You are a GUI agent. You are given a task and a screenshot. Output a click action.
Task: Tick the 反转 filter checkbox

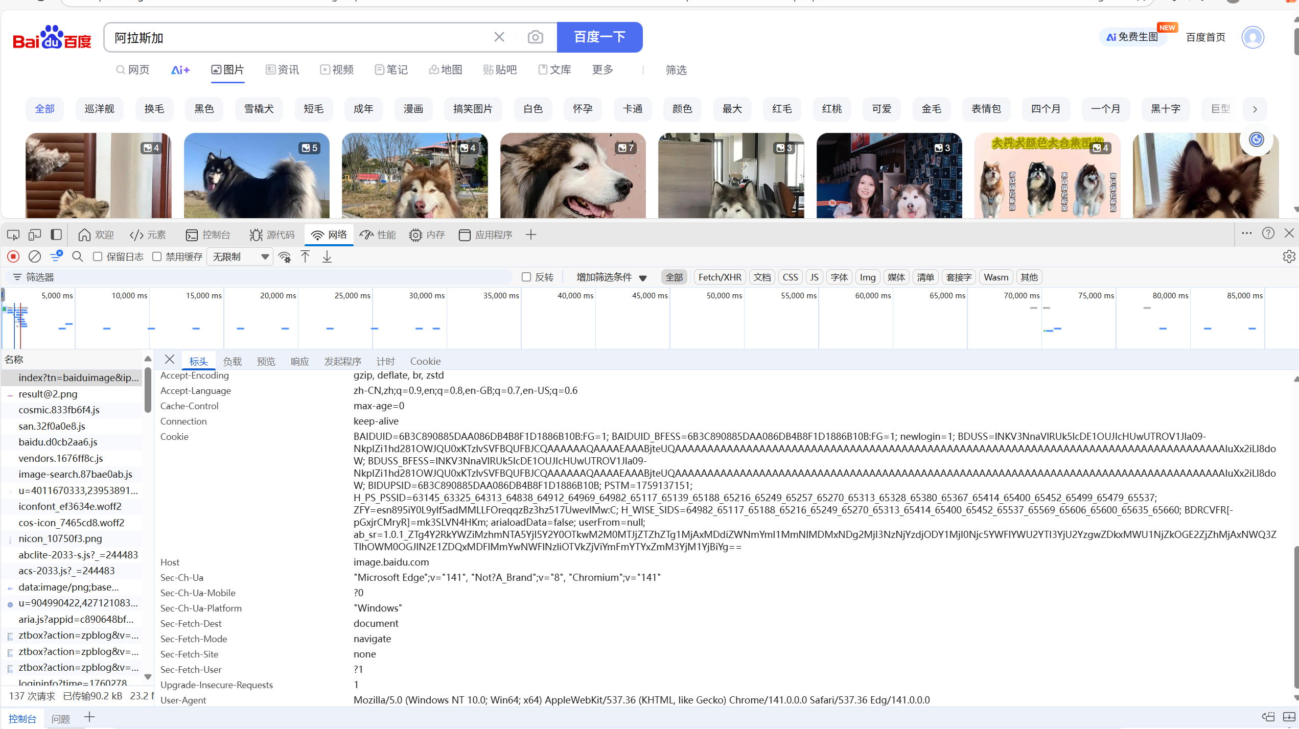[526, 277]
